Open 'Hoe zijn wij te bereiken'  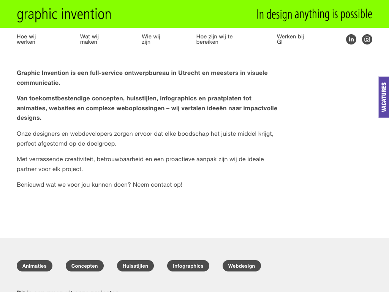coord(214,39)
